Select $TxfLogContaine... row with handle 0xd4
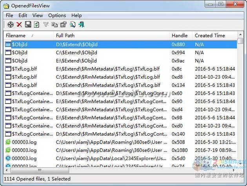 click(x=120, y=109)
